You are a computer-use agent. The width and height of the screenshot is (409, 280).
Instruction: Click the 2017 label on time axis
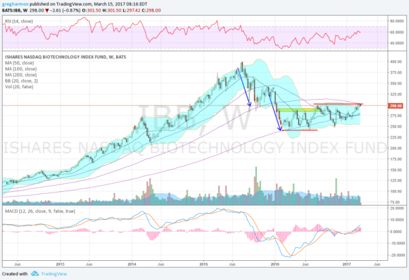347,264
